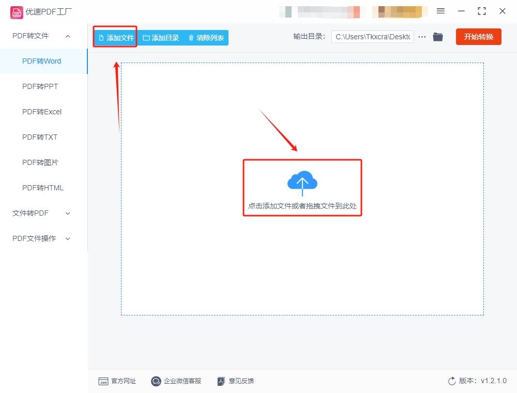The height and width of the screenshot is (393, 517).
Task: Switch to PDF转Excel conversion
Action: (42, 112)
